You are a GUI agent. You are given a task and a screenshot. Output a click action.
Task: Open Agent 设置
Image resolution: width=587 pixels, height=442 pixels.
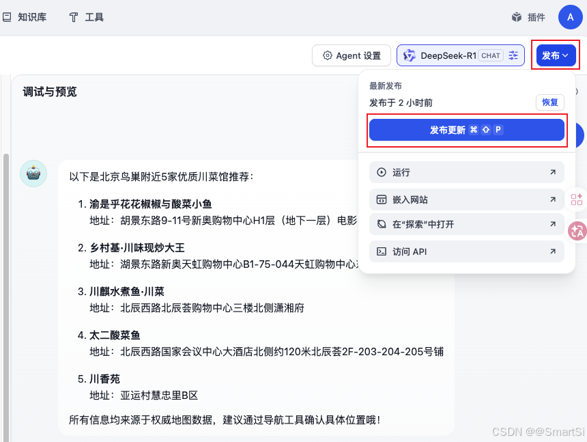click(352, 55)
